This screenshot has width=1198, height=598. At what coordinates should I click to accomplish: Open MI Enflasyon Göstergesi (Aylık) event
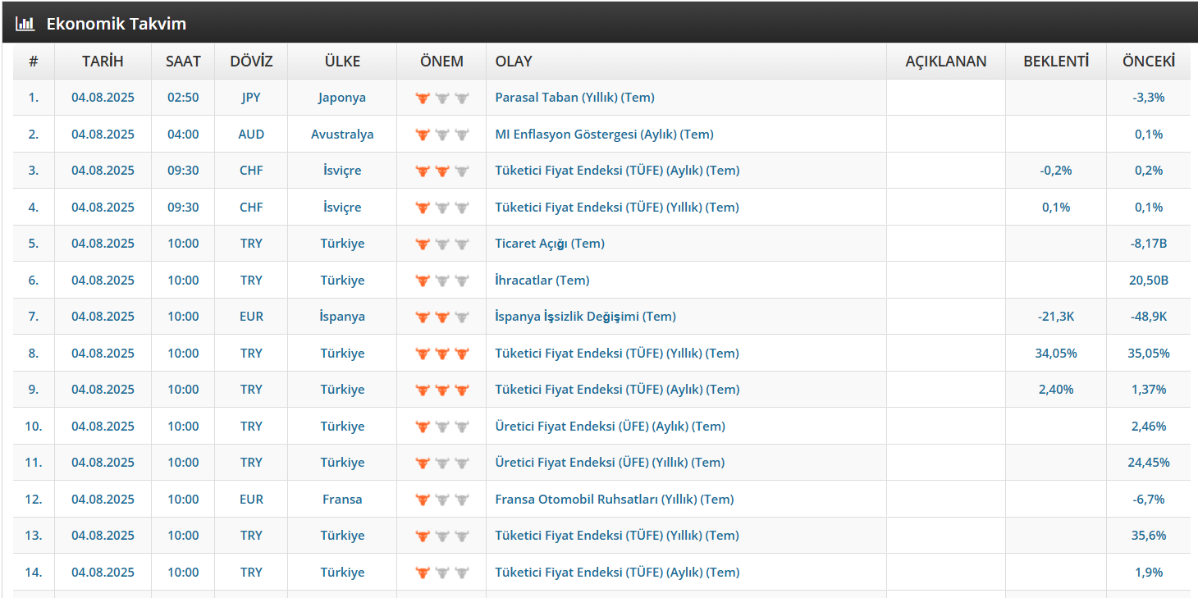(604, 135)
